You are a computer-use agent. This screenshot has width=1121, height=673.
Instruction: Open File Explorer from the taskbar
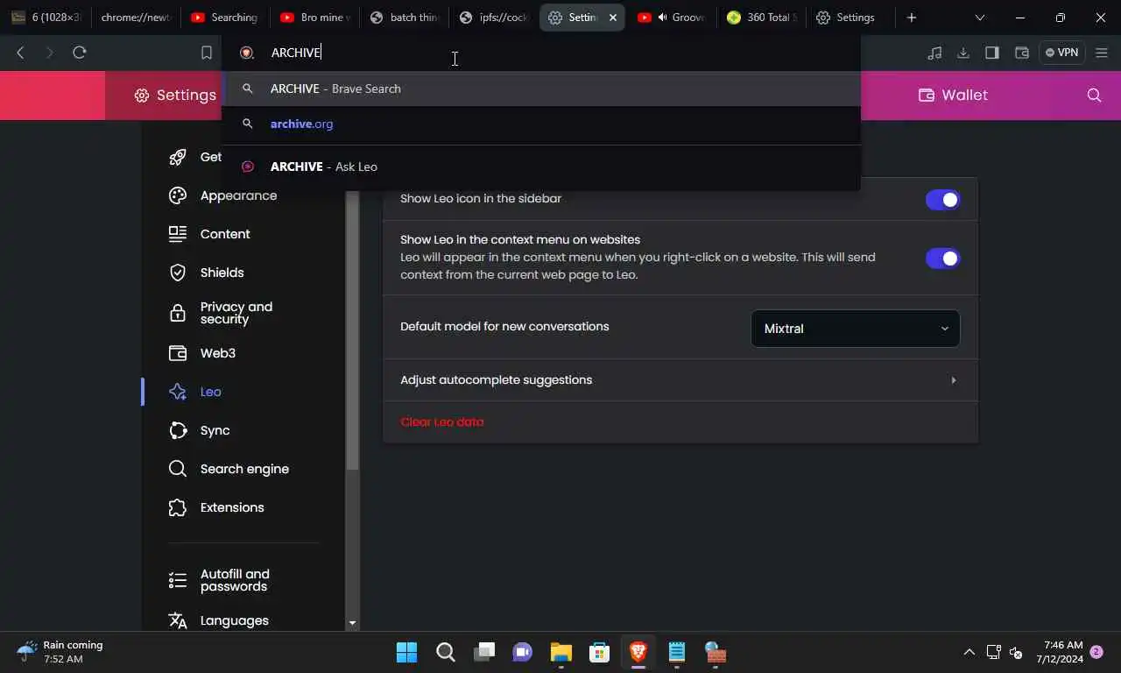click(x=560, y=652)
